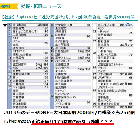Click the 東芝 130 row
This screenshot has height=129, width=138.
[x=28, y=61]
